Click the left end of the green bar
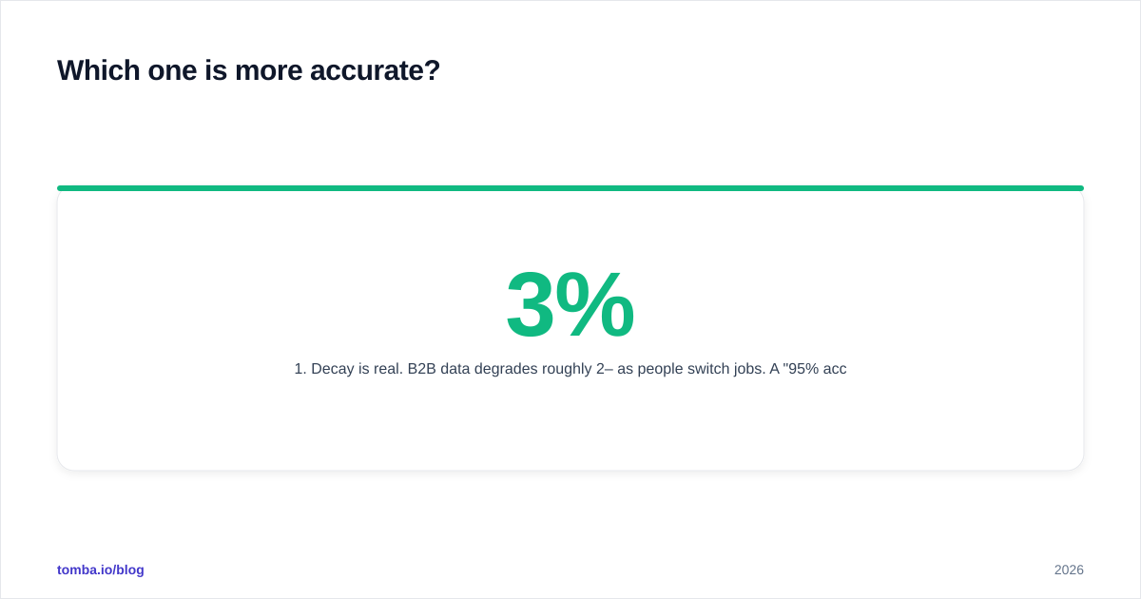Image resolution: width=1141 pixels, height=599 pixels. 63,188
